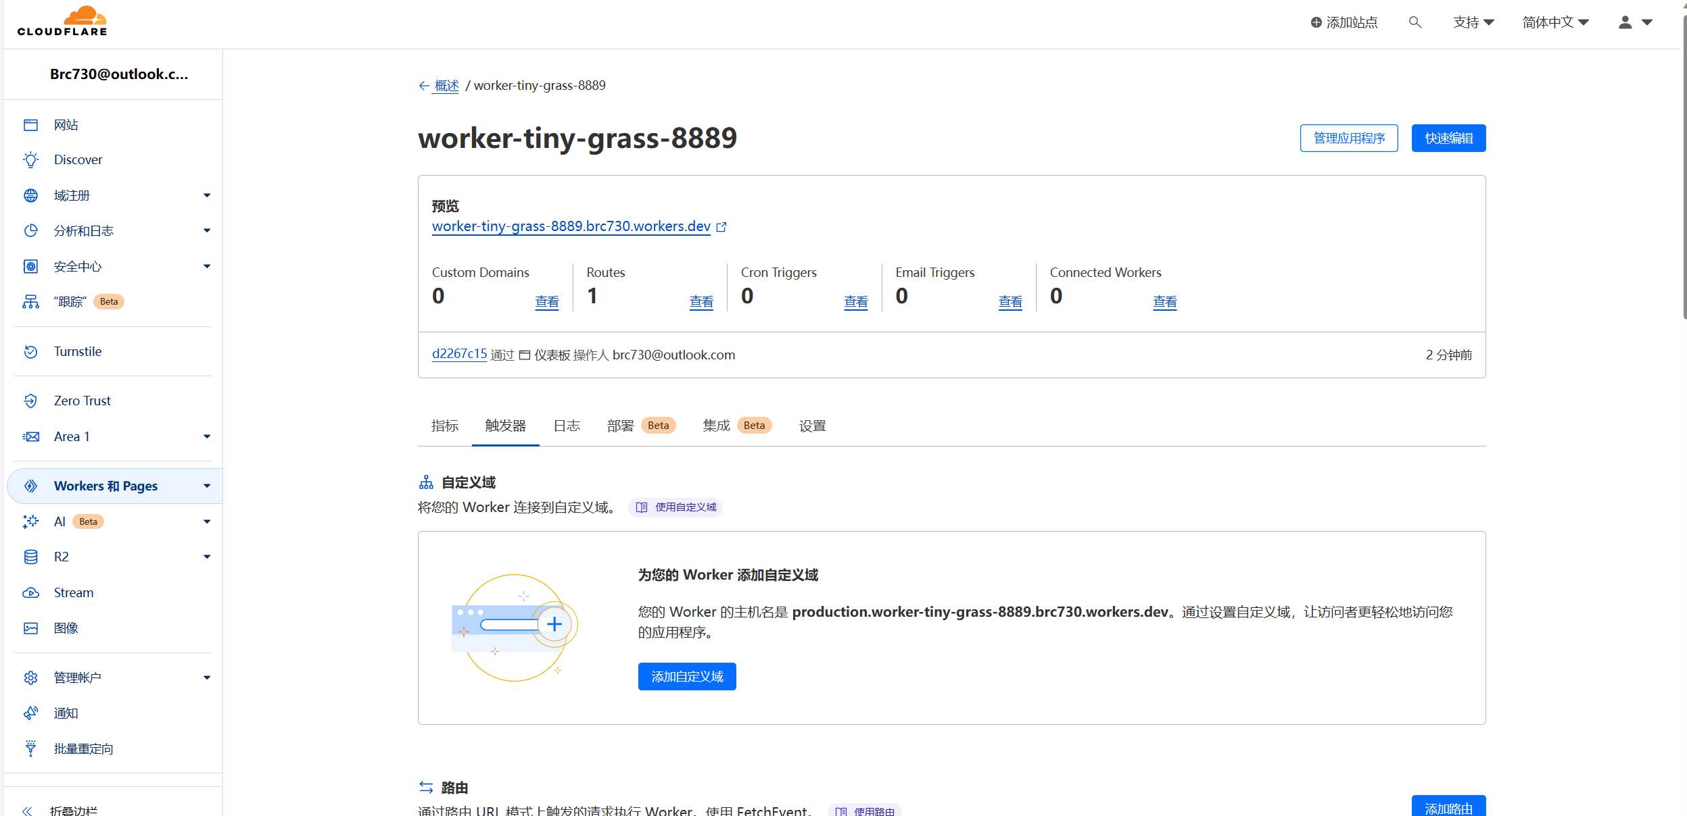View Cron Triggers via 查看 link
This screenshot has height=816, width=1687.
[x=856, y=302]
